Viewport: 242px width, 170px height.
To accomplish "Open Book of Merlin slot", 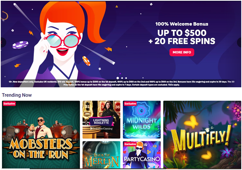I will point(101,155).
